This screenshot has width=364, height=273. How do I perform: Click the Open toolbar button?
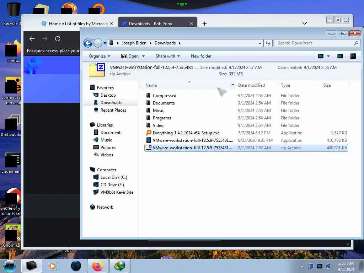[130, 56]
